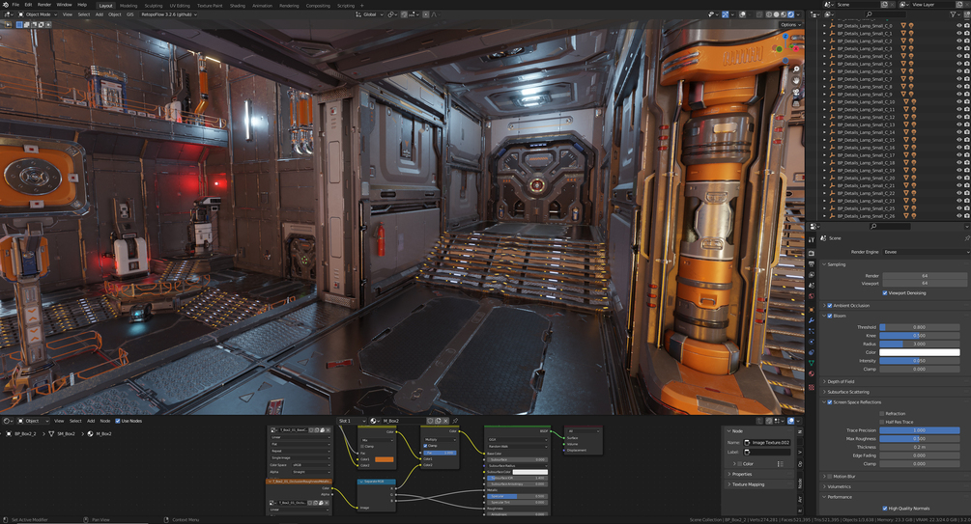This screenshot has height=524, width=971.
Task: Expand BP_Details_Lamp_Small_C_10 in Outliner
Action: click(824, 102)
